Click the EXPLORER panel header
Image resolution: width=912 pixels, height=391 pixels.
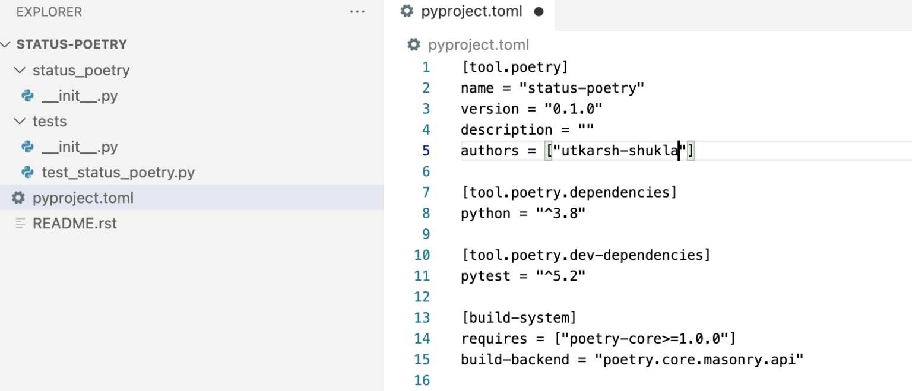50,12
